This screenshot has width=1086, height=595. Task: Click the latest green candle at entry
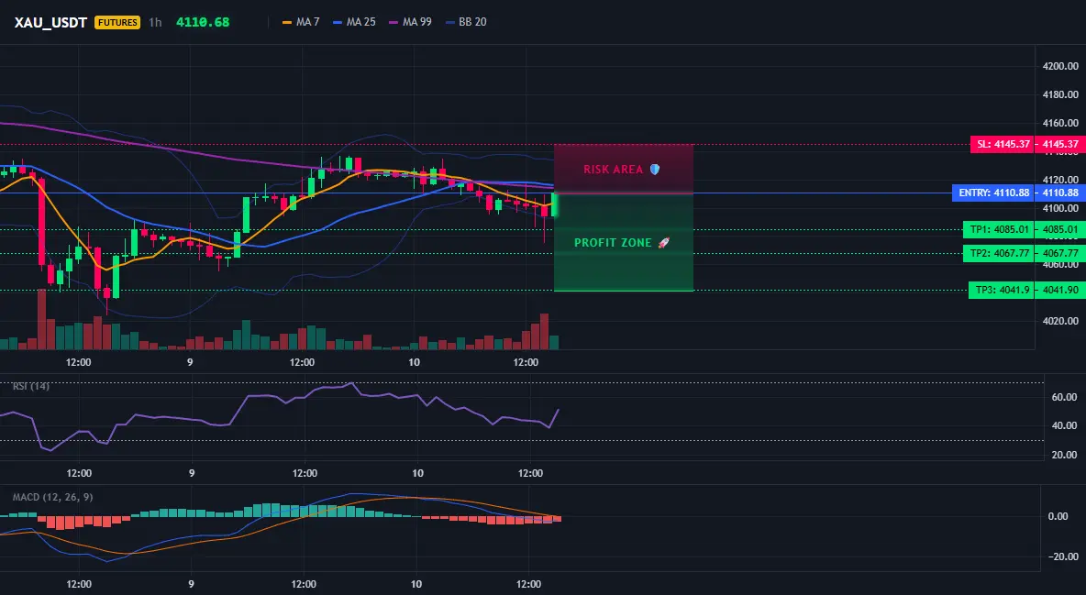pyautogui.click(x=555, y=205)
